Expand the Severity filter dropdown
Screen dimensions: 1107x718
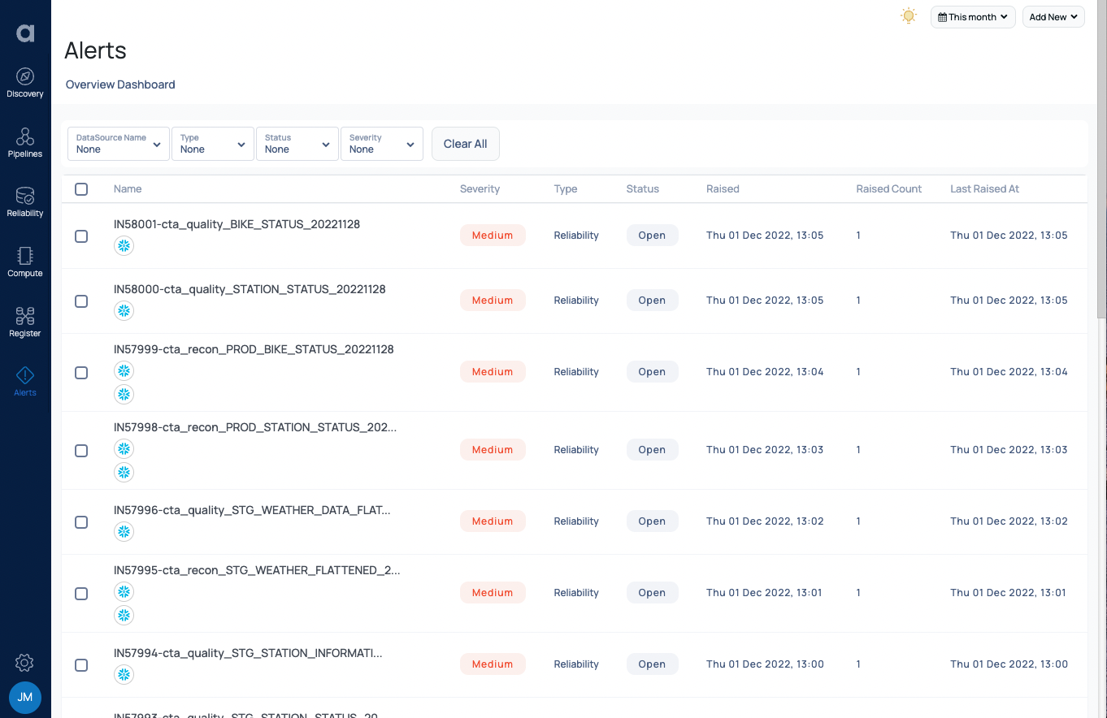(x=382, y=144)
